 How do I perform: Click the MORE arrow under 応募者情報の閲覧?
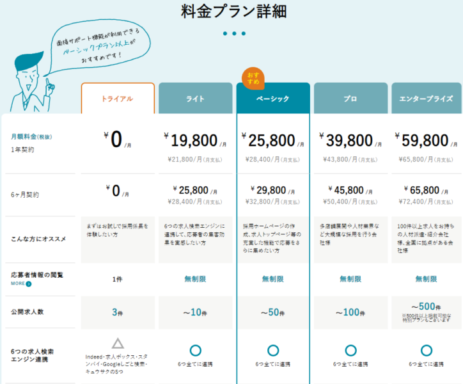click(x=20, y=284)
